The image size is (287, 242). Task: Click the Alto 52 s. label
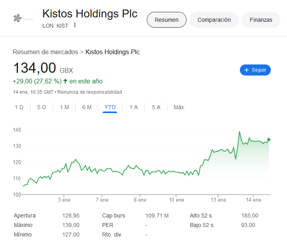(x=201, y=216)
